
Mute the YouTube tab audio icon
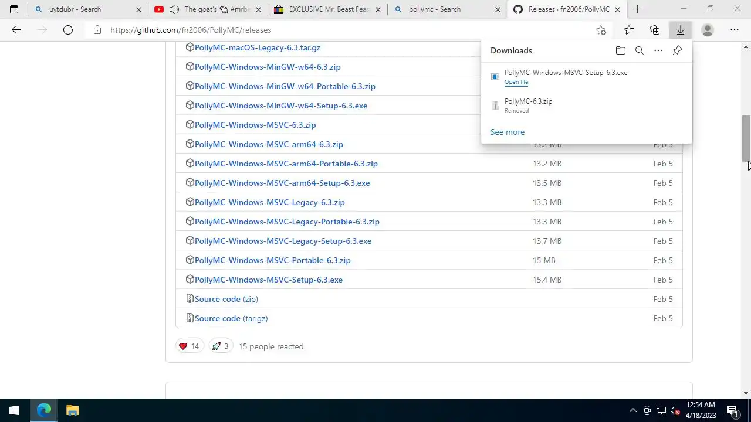[x=174, y=9]
